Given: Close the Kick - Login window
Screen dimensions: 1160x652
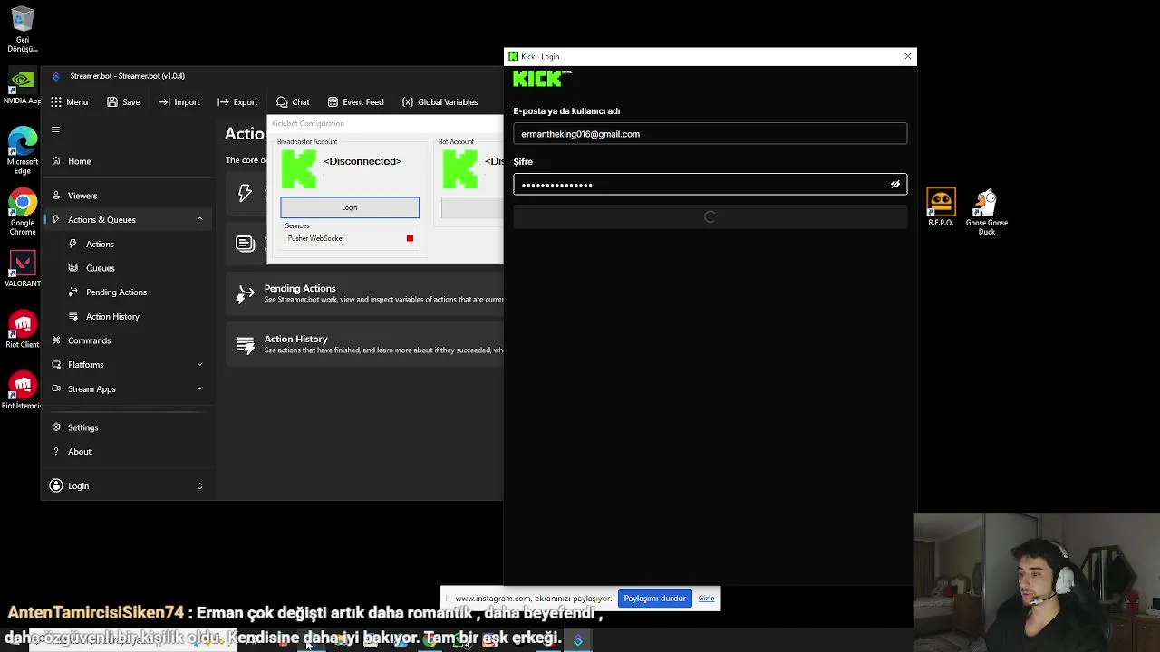Looking at the screenshot, I should (908, 56).
